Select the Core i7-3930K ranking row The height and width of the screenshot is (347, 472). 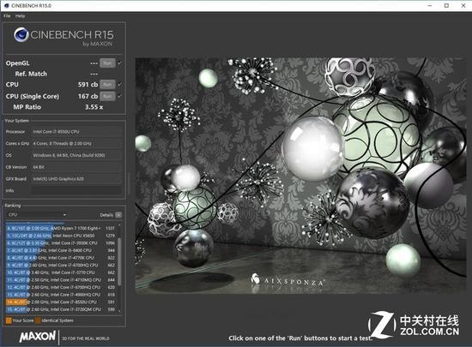point(61,243)
